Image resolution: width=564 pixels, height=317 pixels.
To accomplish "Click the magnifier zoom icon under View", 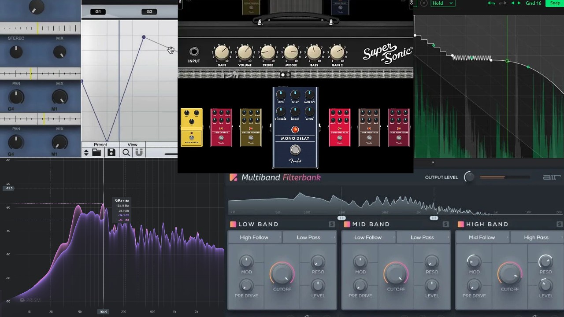I will [x=126, y=152].
